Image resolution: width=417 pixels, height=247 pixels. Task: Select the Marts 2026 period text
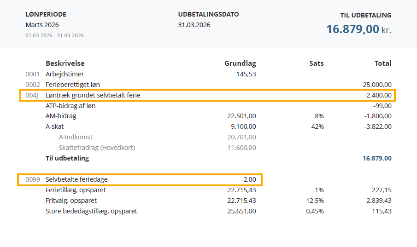coord(42,25)
